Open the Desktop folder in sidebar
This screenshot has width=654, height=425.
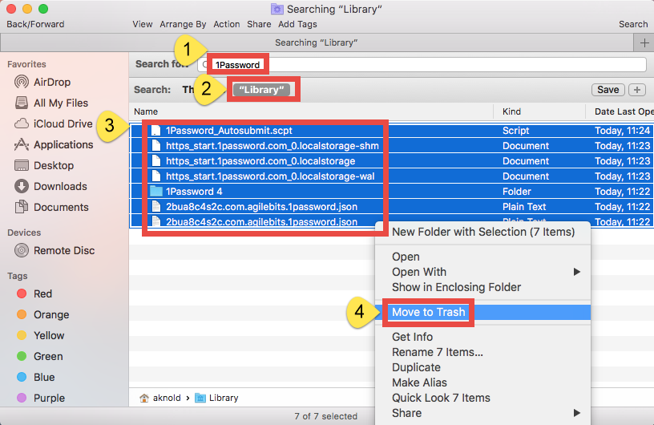(44, 165)
